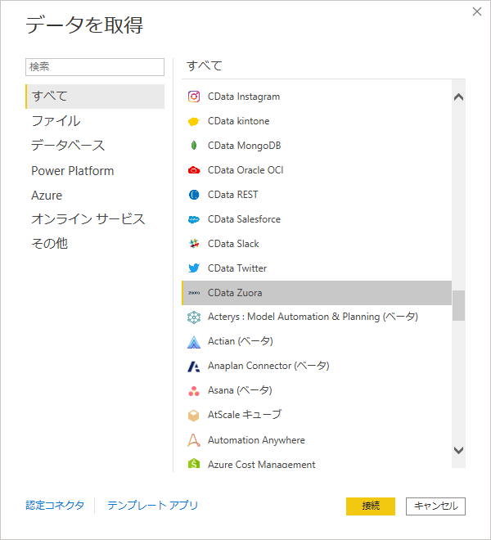Click the CData Slack logo icon

(194, 244)
